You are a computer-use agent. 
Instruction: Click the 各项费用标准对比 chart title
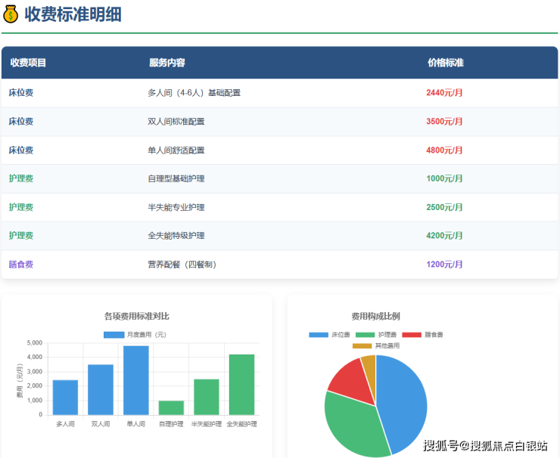pos(137,316)
